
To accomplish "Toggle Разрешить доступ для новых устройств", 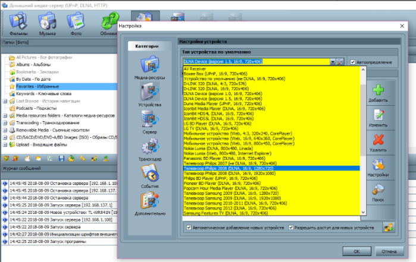I will [291, 228].
